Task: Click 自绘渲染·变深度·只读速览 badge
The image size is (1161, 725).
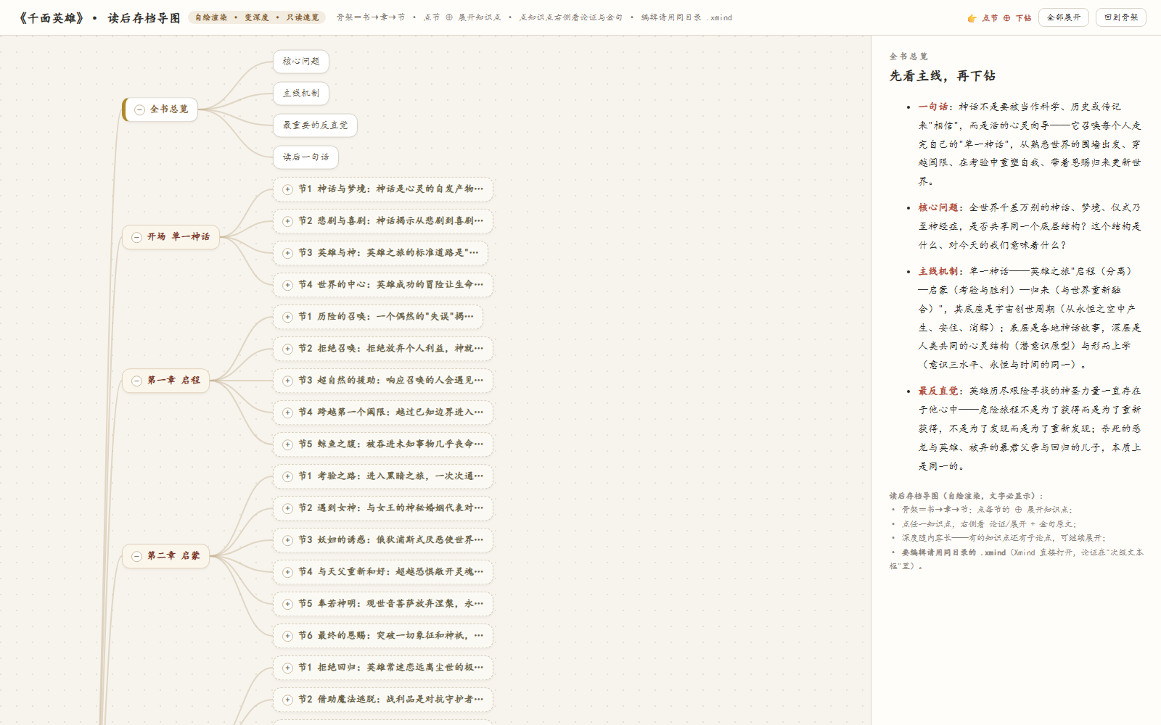Action: [x=257, y=17]
